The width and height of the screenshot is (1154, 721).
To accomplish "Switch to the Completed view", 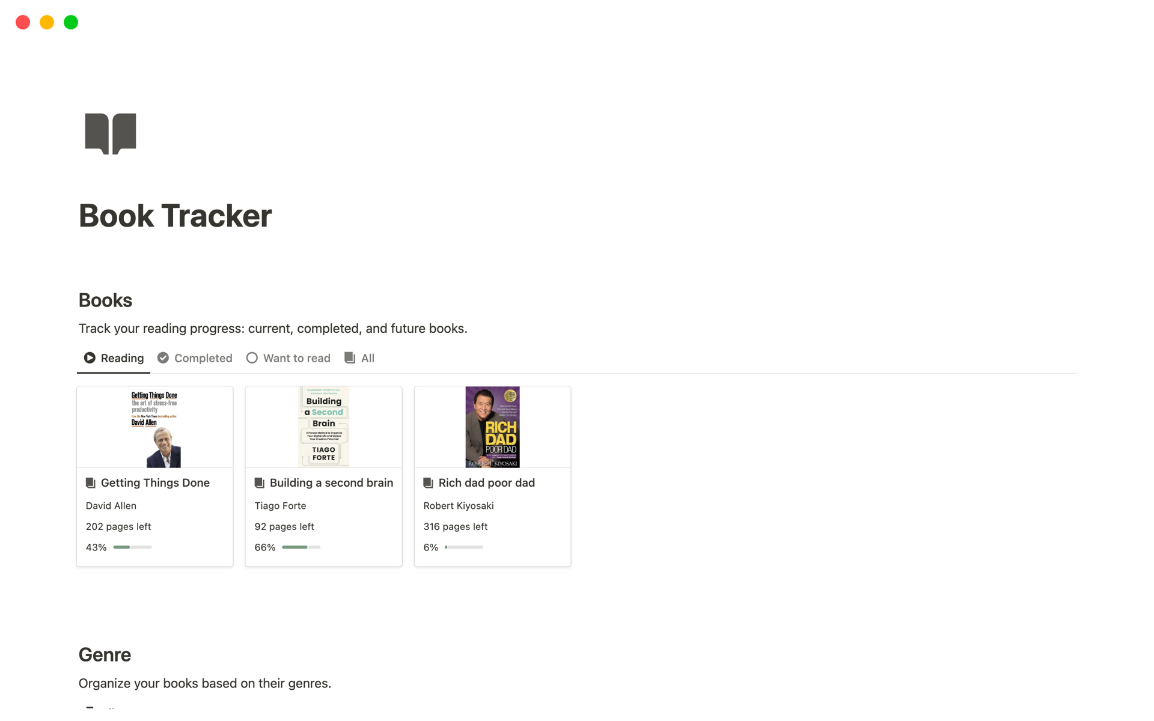I will [203, 357].
